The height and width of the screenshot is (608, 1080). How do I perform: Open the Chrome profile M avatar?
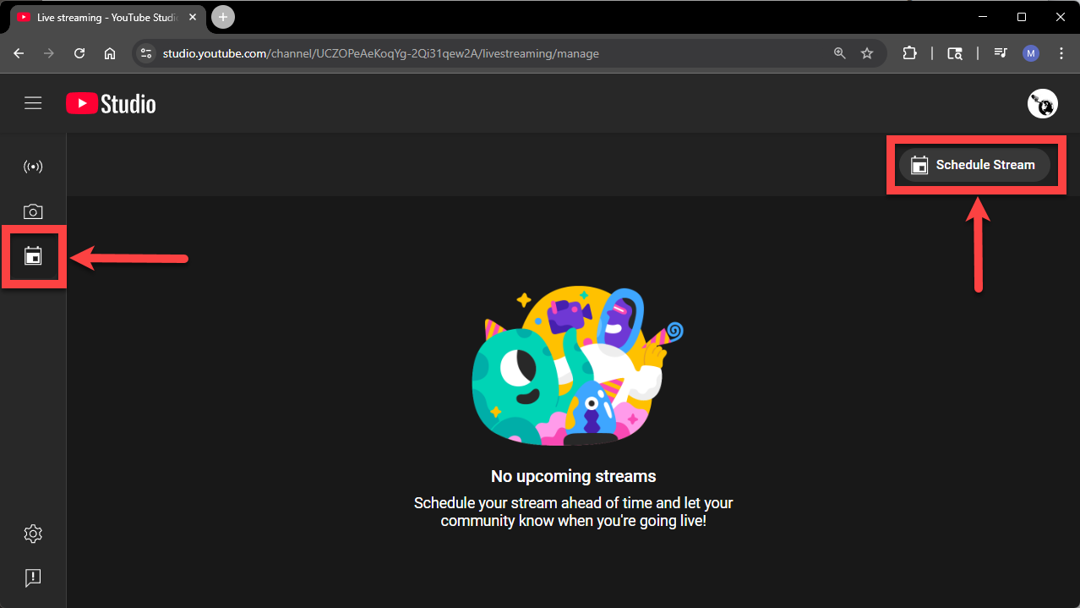pyautogui.click(x=1030, y=53)
